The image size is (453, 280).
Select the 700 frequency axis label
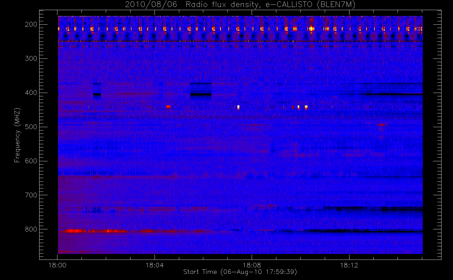pyautogui.click(x=31, y=195)
